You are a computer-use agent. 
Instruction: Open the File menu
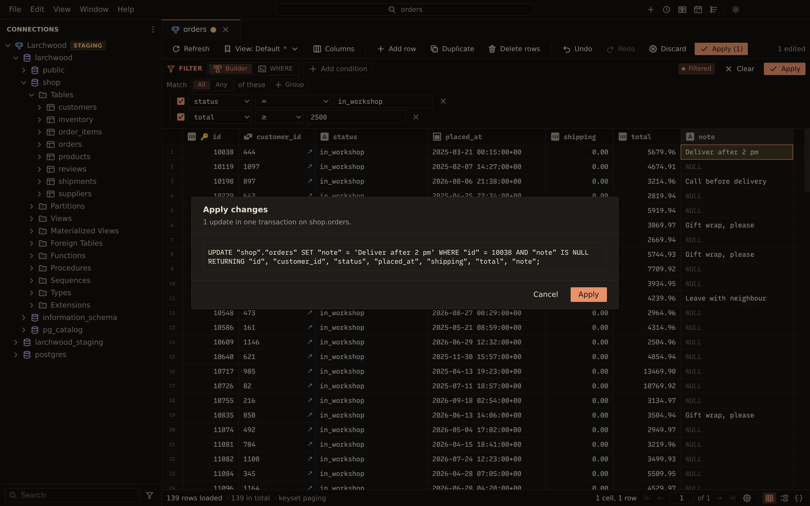pyautogui.click(x=15, y=9)
